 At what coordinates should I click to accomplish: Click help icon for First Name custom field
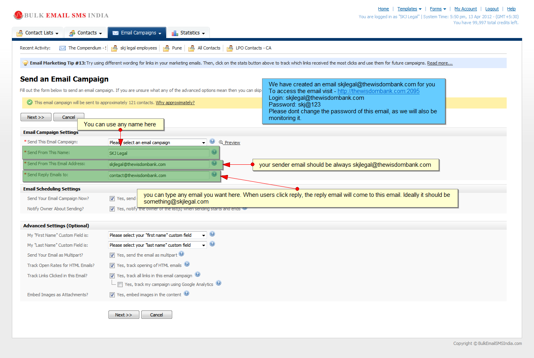click(212, 234)
